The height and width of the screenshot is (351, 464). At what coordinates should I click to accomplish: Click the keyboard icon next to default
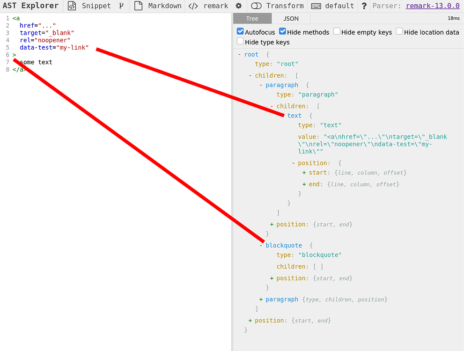316,6
